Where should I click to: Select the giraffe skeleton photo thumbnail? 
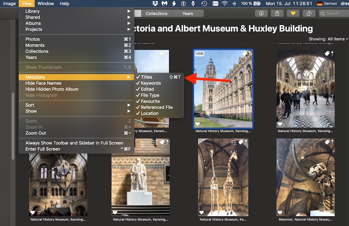click(223, 177)
